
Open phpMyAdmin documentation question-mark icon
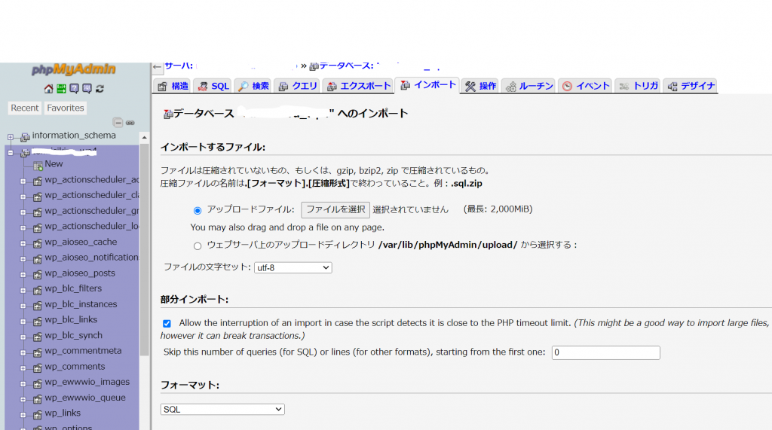[74, 89]
